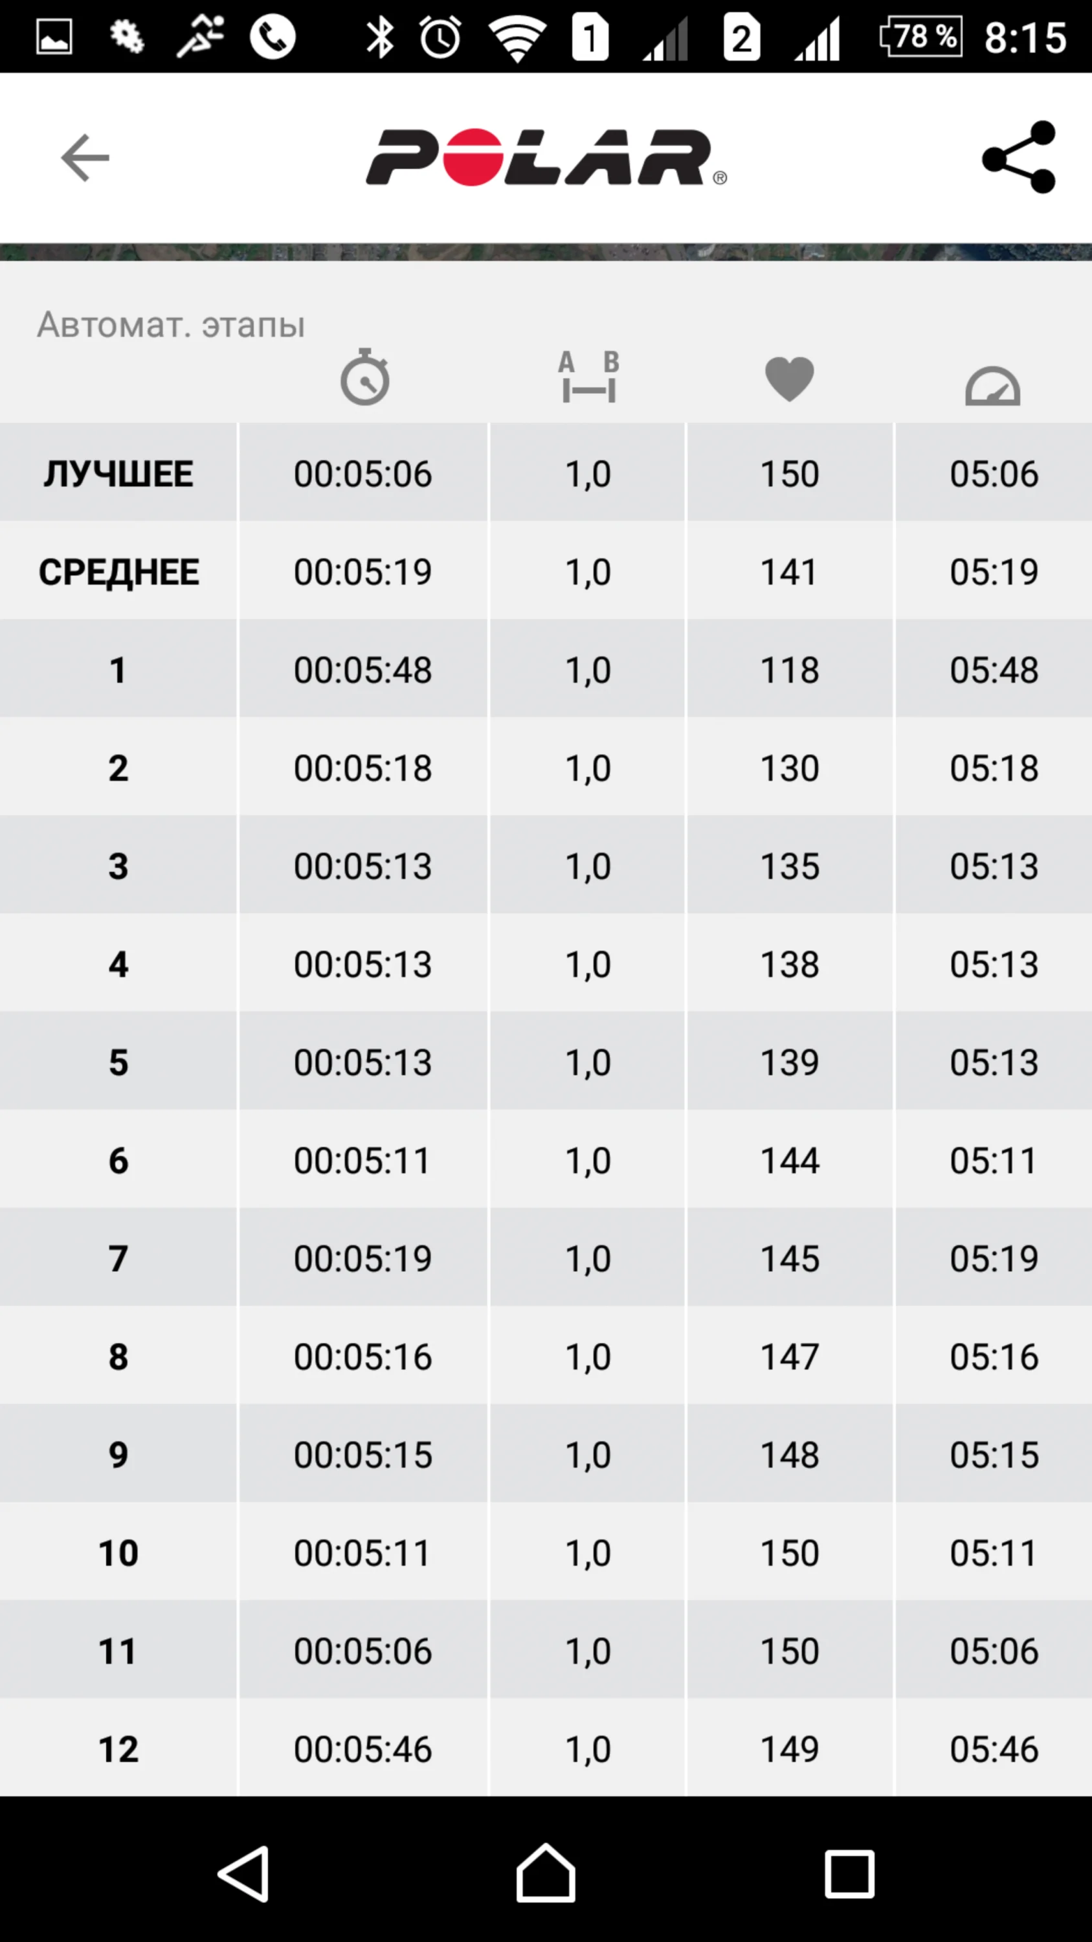This screenshot has width=1092, height=1942.
Task: Tap lap 2 heart rate value 130
Action: pyautogui.click(x=789, y=768)
